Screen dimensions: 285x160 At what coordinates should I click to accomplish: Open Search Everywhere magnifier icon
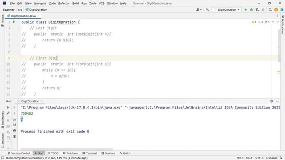[270, 10]
